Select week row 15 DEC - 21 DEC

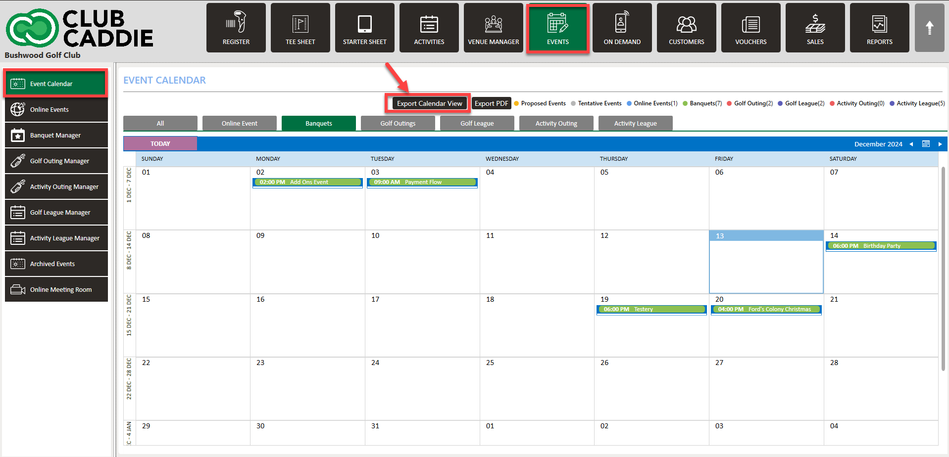click(x=129, y=325)
